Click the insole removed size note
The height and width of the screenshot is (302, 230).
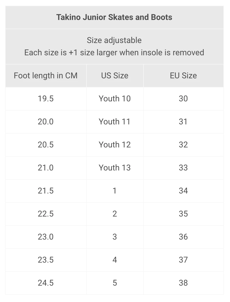(114, 52)
